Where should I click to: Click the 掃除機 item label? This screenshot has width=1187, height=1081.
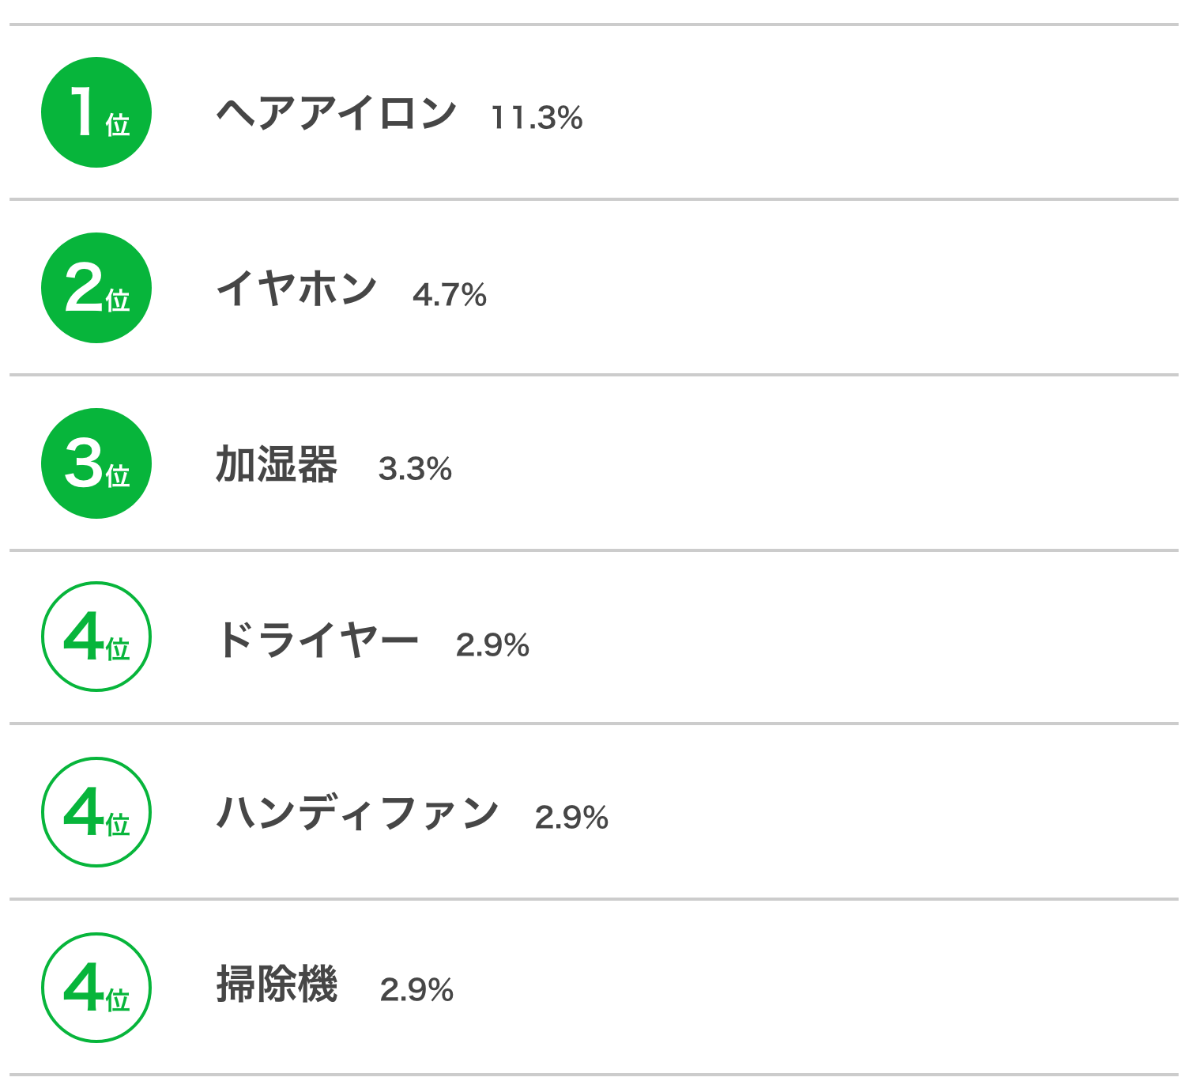tap(277, 985)
